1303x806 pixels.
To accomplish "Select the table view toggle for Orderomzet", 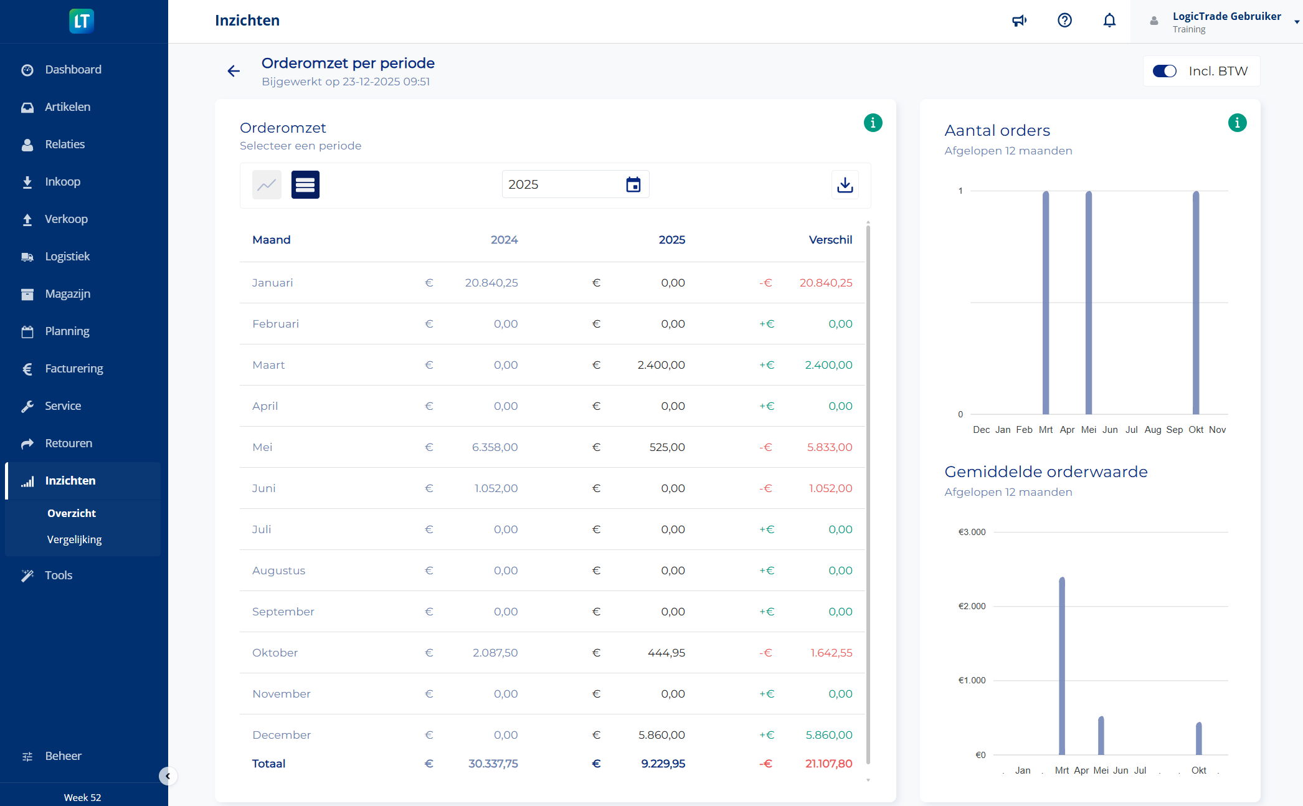I will coord(305,184).
